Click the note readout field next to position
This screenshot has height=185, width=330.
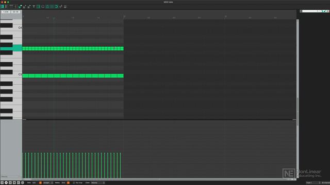(x=15, y=12)
